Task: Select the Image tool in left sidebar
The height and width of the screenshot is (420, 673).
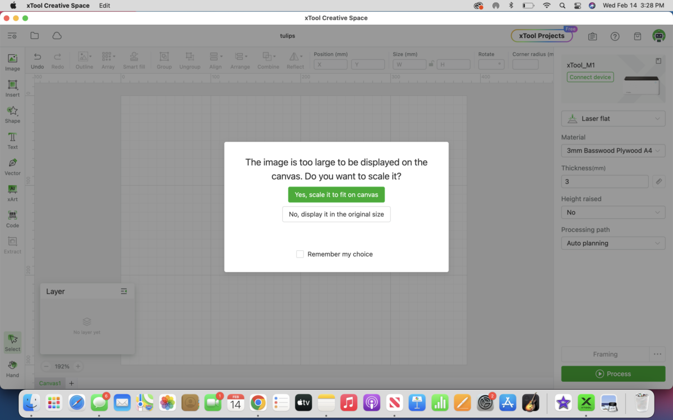Action: point(12,62)
